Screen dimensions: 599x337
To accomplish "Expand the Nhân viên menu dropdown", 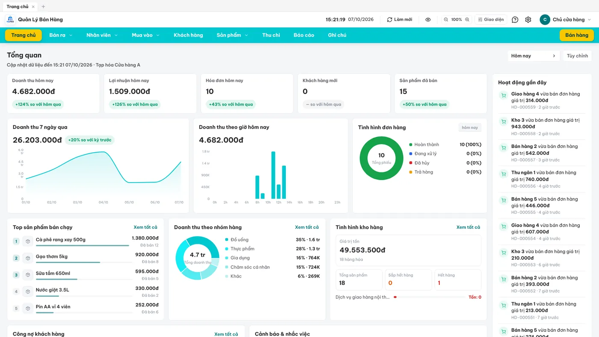I will pyautogui.click(x=102, y=35).
